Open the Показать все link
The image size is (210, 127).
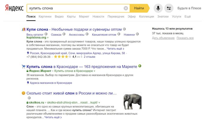(x=185, y=38)
